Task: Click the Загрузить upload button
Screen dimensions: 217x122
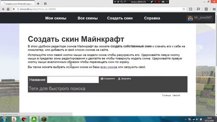Action: tap(124, 79)
